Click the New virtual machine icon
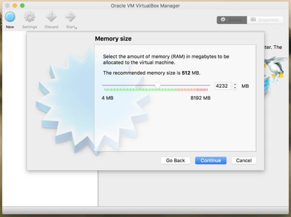 pos(10,17)
